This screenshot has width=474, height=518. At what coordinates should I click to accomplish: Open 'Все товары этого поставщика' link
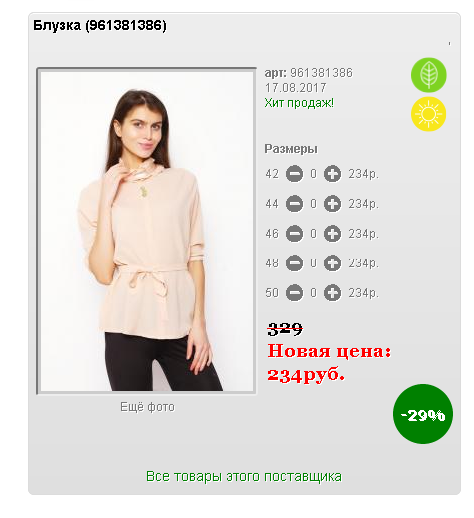coord(243,476)
